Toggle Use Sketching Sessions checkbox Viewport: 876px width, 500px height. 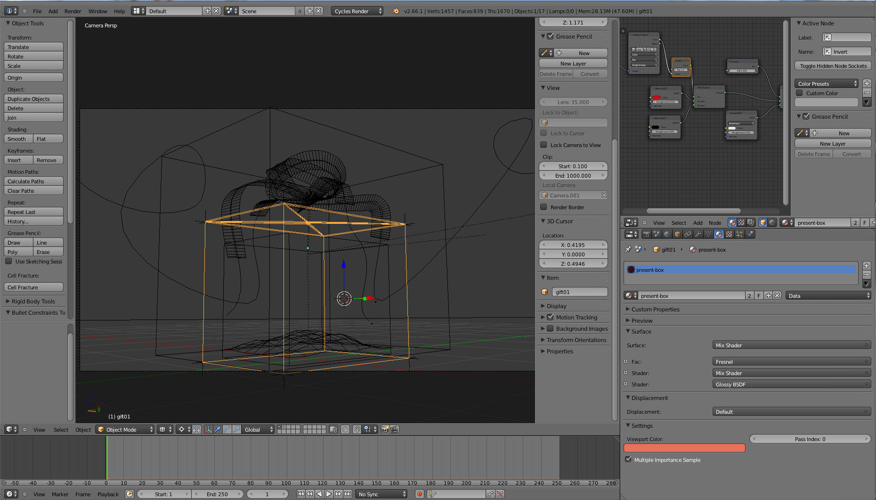[8, 261]
